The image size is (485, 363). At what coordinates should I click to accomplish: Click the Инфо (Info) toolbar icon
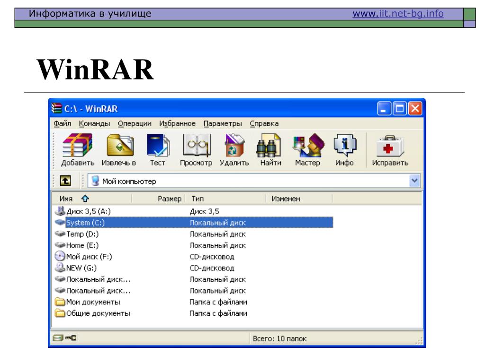pos(345,145)
